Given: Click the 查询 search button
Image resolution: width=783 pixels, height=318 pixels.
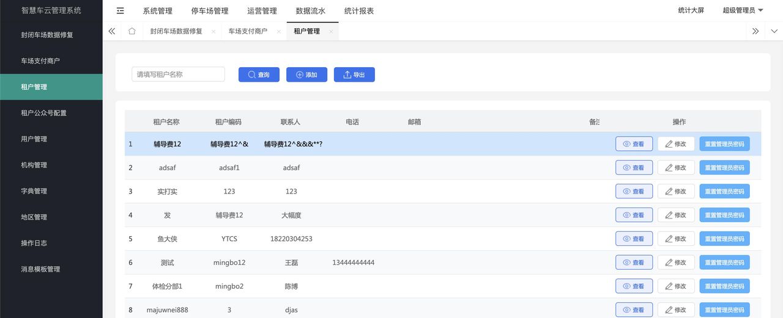Looking at the screenshot, I should 259,74.
